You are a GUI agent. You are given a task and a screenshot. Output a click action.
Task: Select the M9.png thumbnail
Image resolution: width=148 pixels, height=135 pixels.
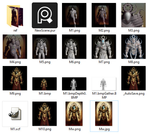coord(15,78)
